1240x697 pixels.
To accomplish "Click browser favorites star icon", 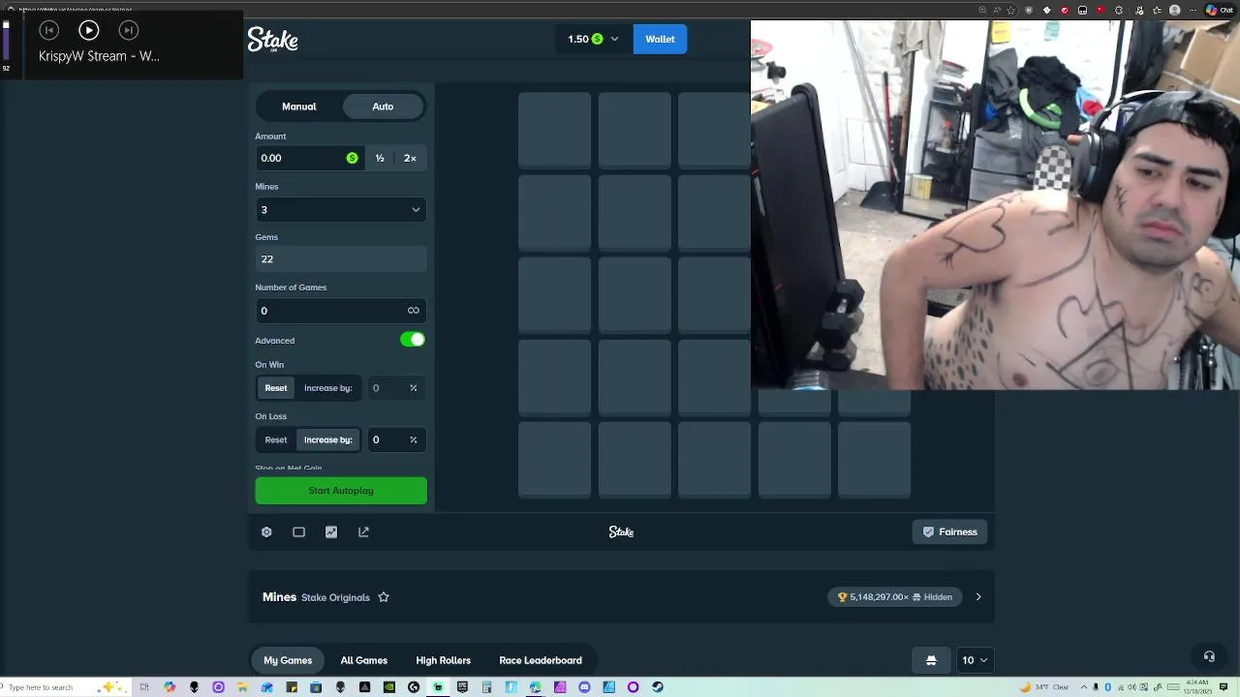I will (x=1011, y=10).
